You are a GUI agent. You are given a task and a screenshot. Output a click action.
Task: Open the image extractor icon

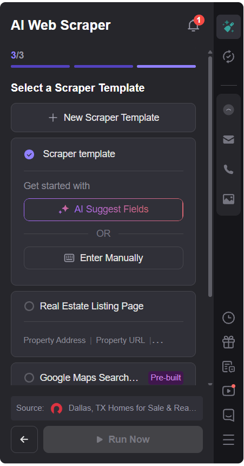click(x=228, y=199)
